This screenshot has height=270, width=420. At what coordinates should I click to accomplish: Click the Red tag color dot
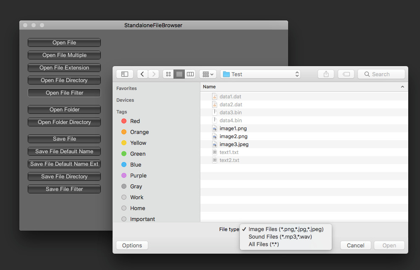[124, 121]
